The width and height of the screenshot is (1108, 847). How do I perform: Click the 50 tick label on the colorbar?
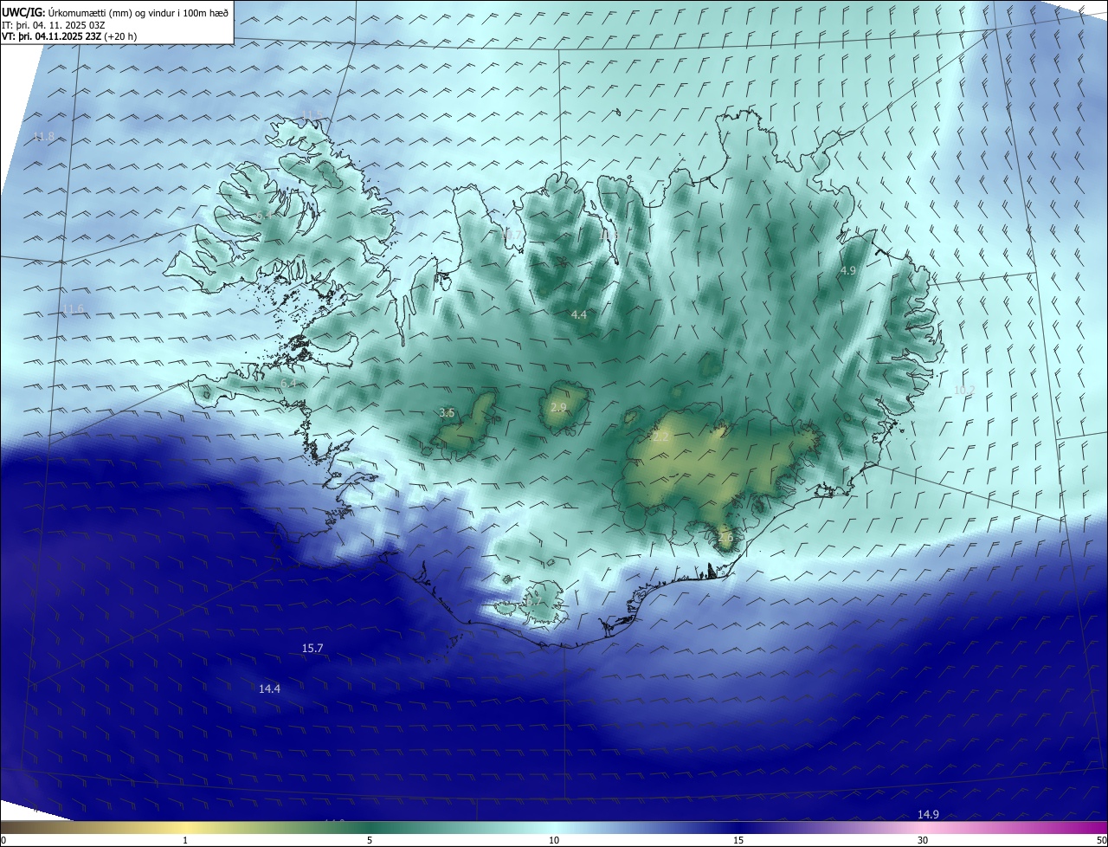1101,840
